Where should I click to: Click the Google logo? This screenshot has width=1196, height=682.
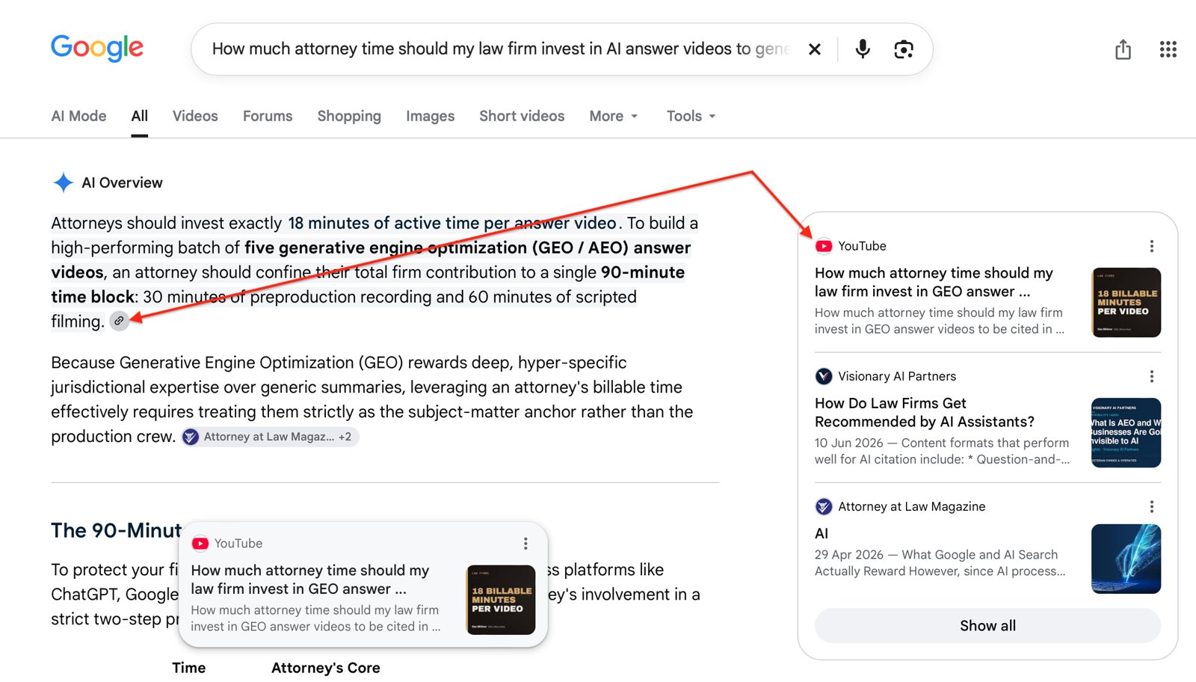(x=97, y=48)
